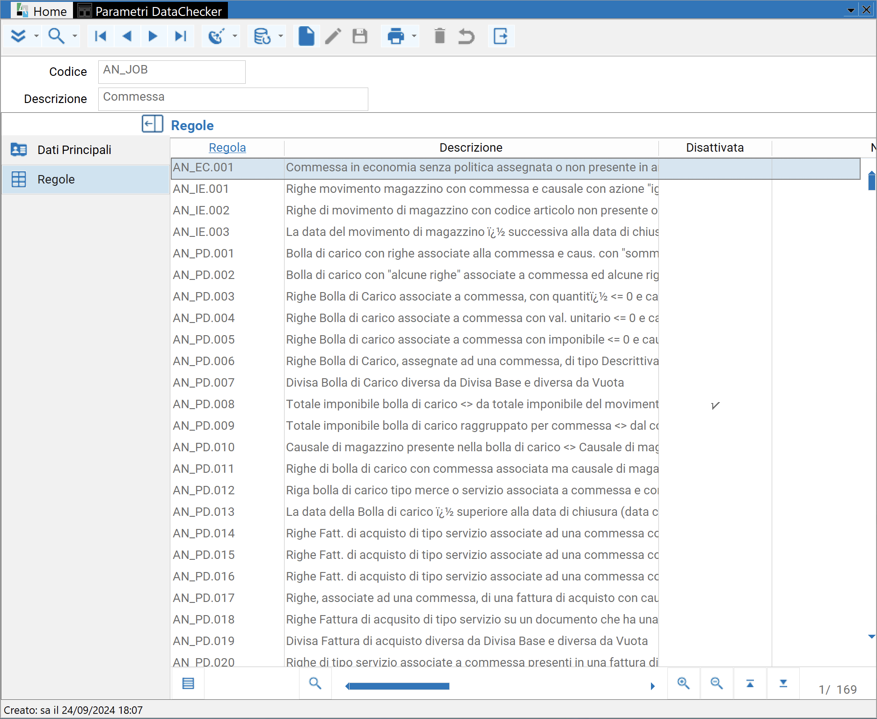
Task: Go to the previous record
Action: coord(127,36)
